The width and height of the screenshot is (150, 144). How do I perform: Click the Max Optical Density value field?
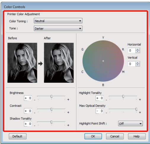pos(100,111)
